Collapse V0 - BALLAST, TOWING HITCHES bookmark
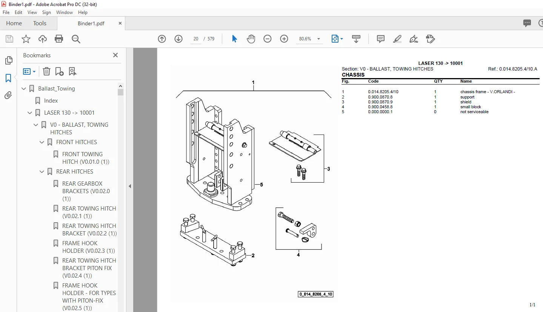Screen dimensions: 543x312 tap(36, 125)
